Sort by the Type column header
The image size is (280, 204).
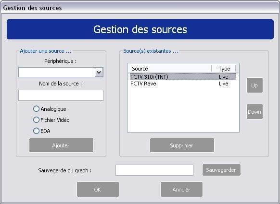(x=224, y=69)
